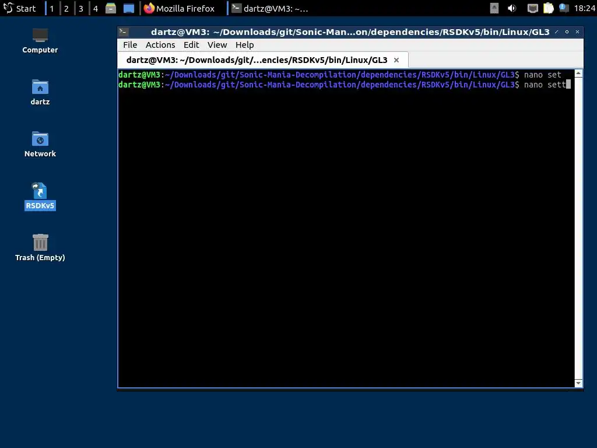Switch to Mozilla Firefox taskbar entry

click(180, 8)
